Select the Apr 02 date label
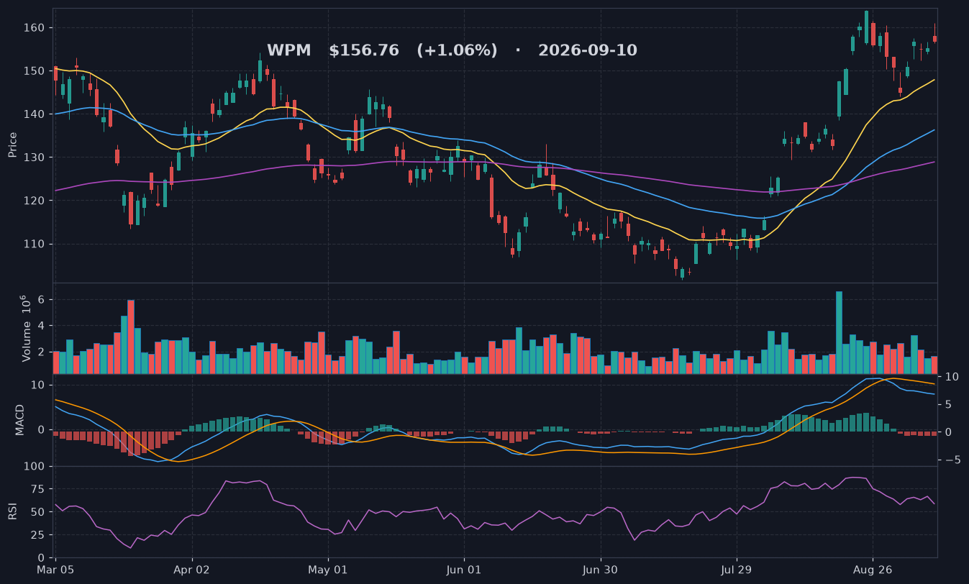 pos(192,570)
